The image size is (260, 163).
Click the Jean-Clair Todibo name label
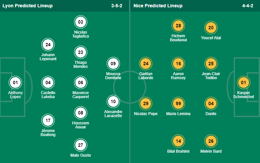pyautogui.click(x=211, y=76)
